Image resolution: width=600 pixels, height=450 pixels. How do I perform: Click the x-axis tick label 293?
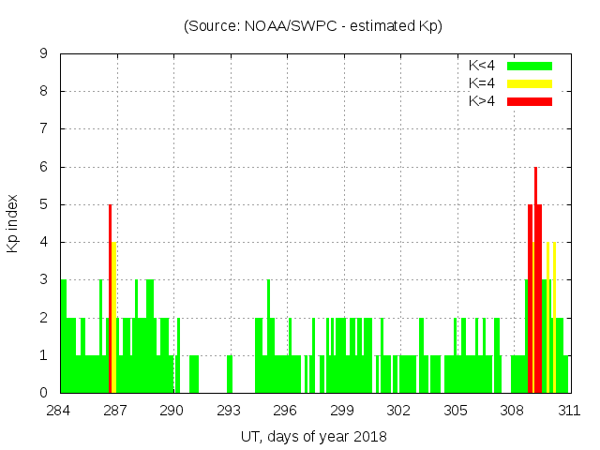tap(229, 411)
